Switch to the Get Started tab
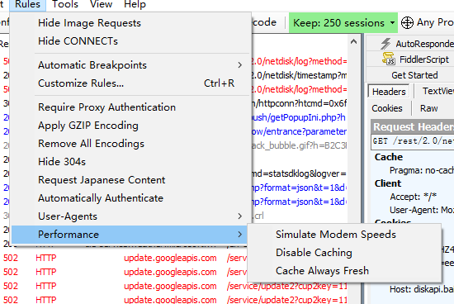Viewport: 454px width, 304px height. click(x=414, y=75)
